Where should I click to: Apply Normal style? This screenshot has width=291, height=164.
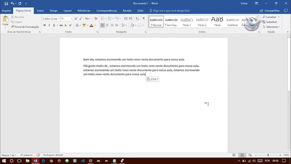(x=156, y=22)
